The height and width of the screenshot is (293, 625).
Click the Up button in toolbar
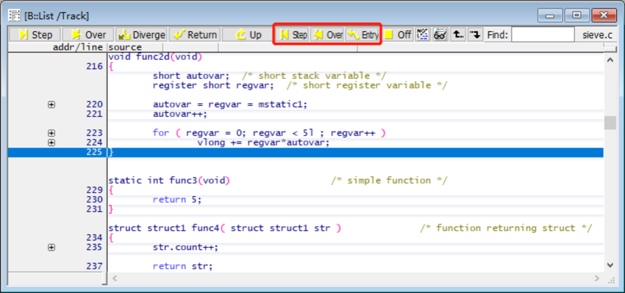pos(248,35)
